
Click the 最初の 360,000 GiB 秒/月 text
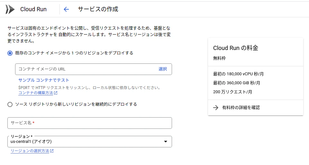coord(237,83)
